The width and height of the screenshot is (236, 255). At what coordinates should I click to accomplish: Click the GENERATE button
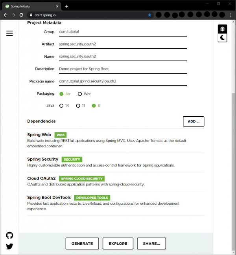coord(82,244)
